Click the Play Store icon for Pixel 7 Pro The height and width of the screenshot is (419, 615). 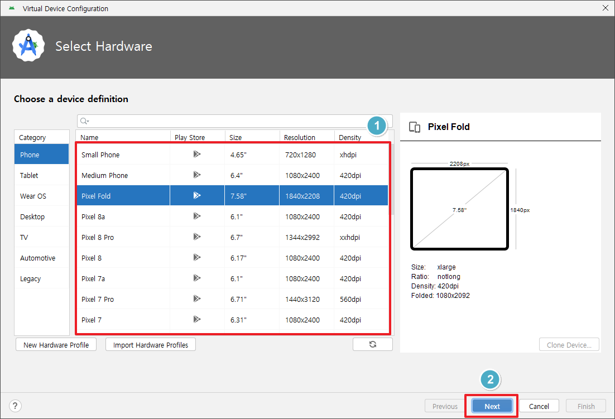pyautogui.click(x=197, y=298)
